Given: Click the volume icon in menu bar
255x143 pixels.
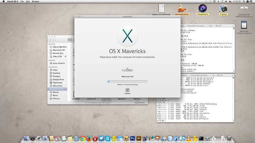Looking at the screenshot, I should click(x=226, y=1).
